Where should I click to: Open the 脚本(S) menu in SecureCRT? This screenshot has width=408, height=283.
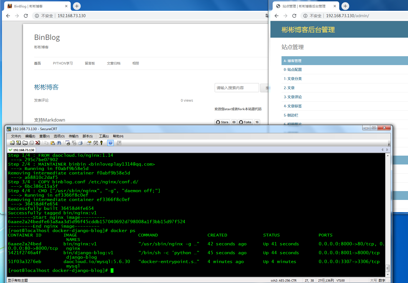88,136
